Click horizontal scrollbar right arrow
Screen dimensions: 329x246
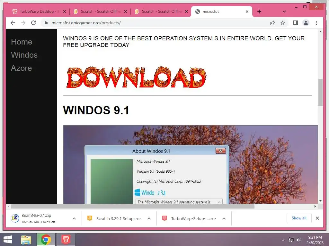pos(315,207)
